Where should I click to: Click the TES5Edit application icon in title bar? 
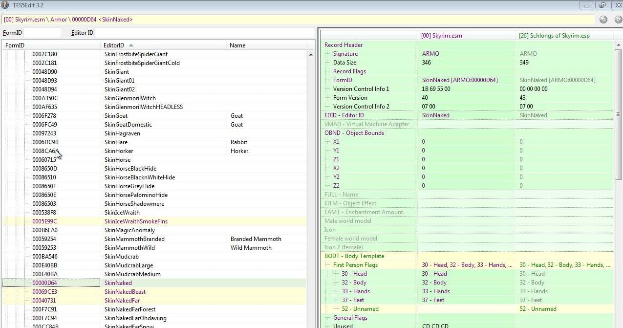(5, 5)
